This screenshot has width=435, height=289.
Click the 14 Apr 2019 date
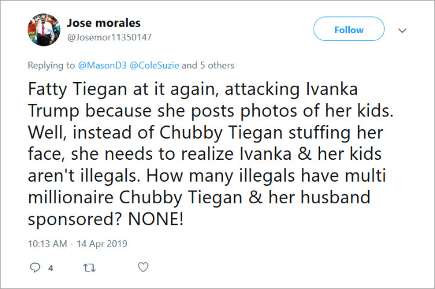tap(102, 244)
